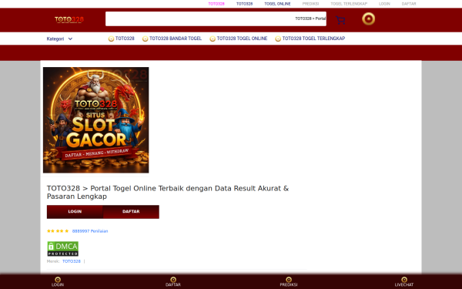Click DAFTAR in top bar
462x289 pixels.
[x=409, y=4]
